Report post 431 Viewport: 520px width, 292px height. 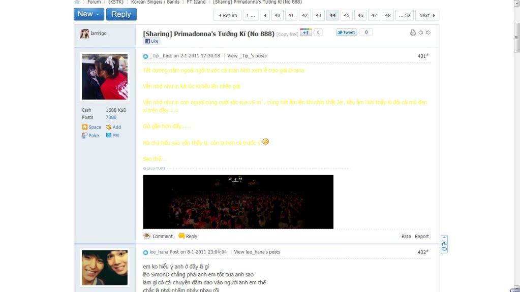click(422, 236)
